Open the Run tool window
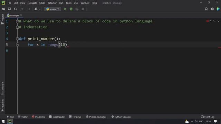 point(10,117)
